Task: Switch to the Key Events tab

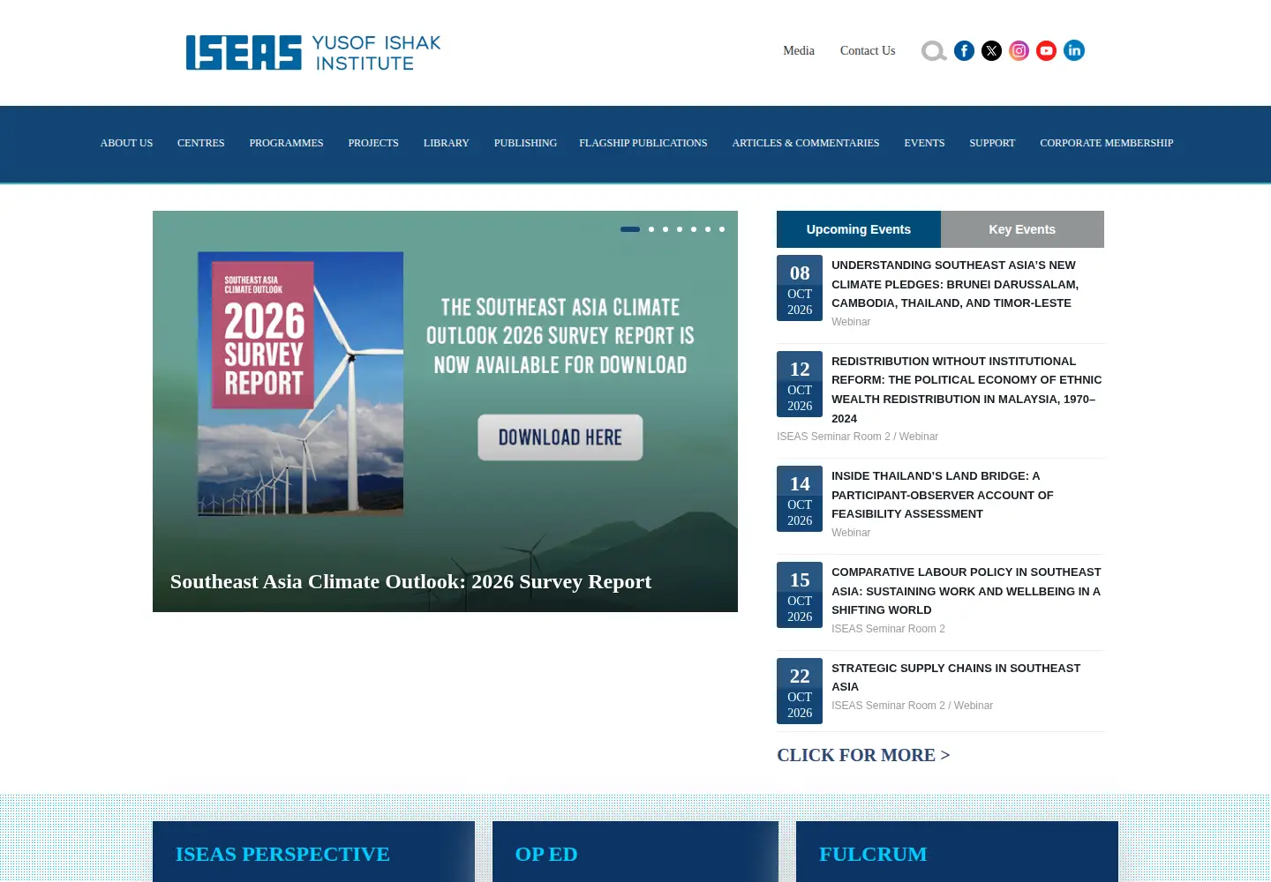Action: [1022, 229]
